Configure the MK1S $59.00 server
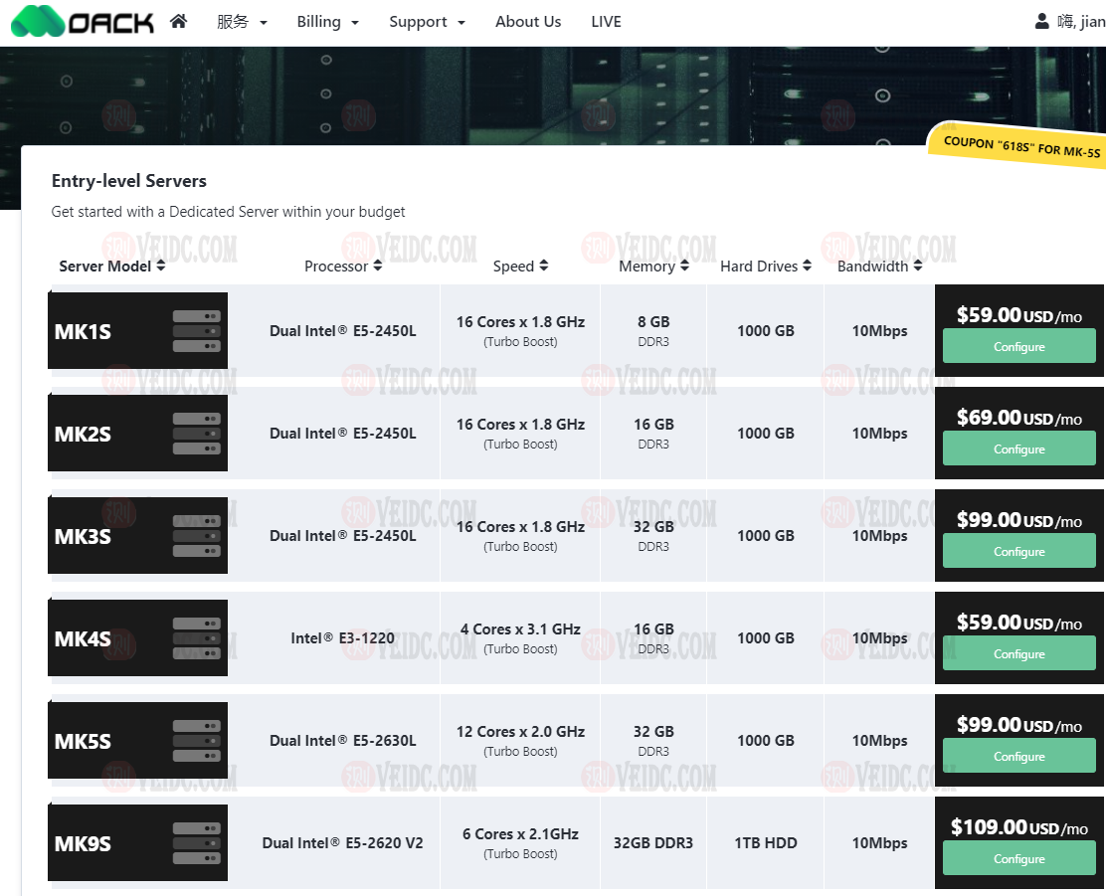 [x=1018, y=346]
